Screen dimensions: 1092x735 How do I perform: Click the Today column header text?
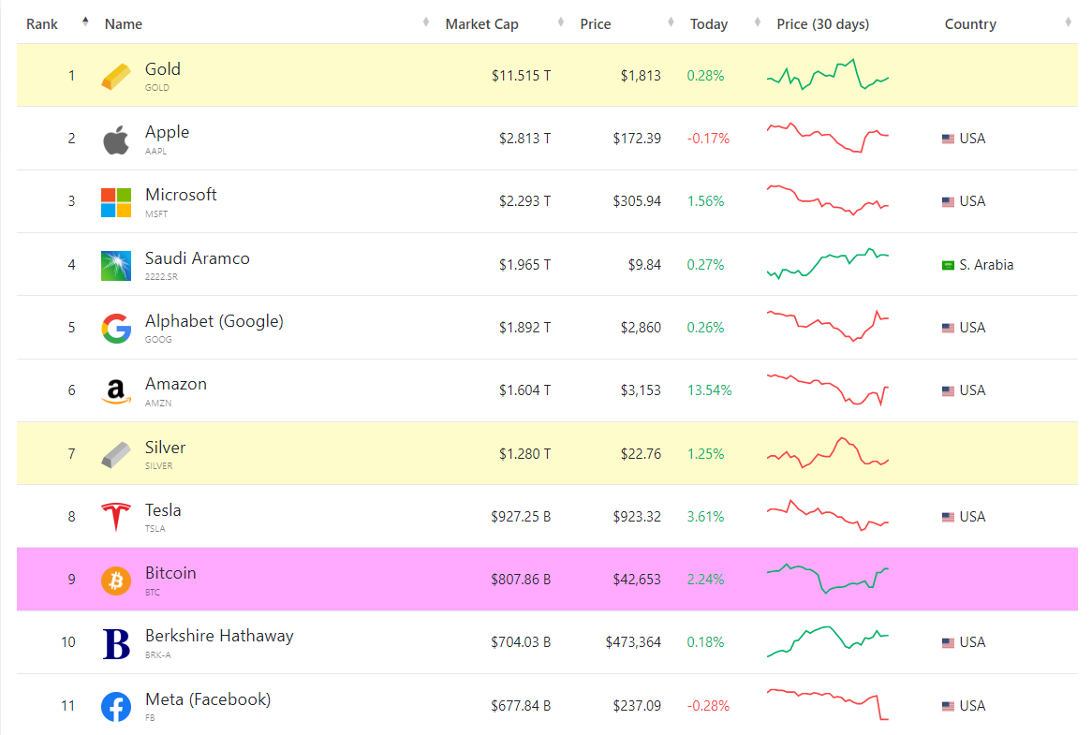tap(709, 24)
